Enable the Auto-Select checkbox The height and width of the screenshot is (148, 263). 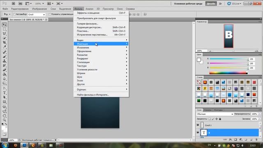coord(14,14)
